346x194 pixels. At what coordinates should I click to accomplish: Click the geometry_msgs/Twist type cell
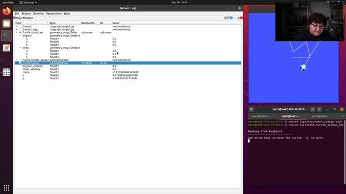pyautogui.click(x=63, y=32)
